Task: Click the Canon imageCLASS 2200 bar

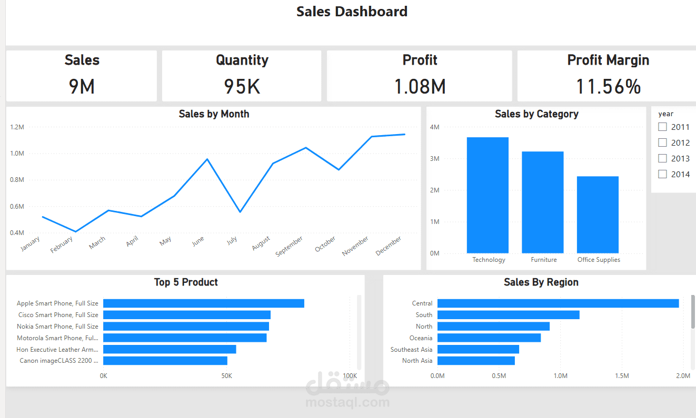Action: click(165, 360)
